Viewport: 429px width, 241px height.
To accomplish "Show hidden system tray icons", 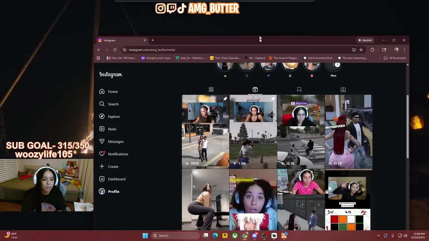I will [x=378, y=236].
